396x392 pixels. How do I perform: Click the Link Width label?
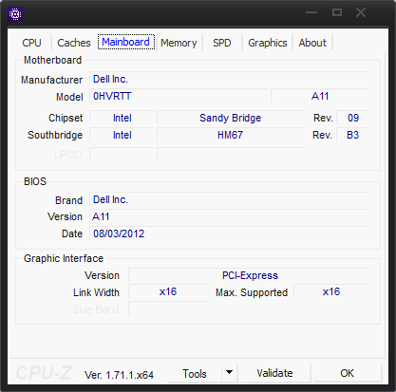point(96,292)
